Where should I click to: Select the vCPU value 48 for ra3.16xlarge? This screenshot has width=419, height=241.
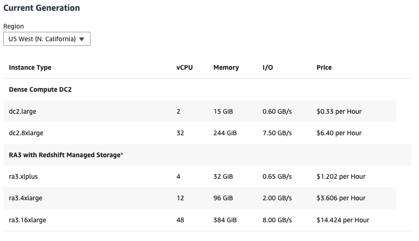(180, 220)
